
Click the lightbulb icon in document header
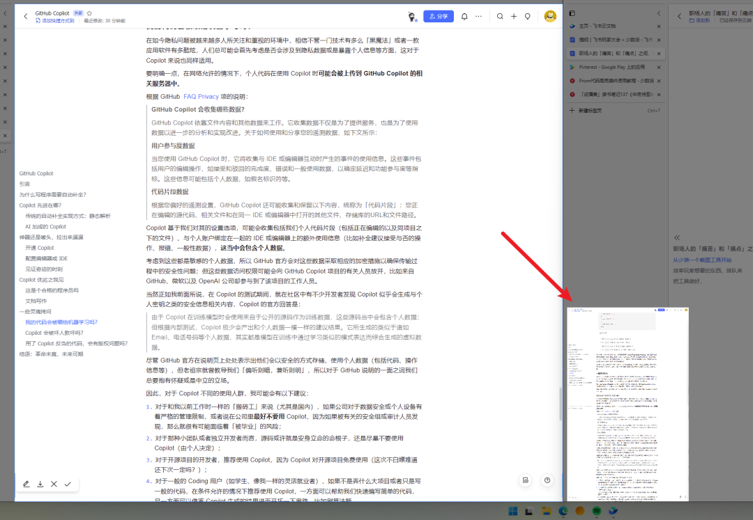tap(527, 16)
